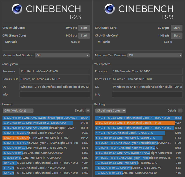
Task: Click Cores x GHz field in right window
Action: pyautogui.click(x=147, y=79)
